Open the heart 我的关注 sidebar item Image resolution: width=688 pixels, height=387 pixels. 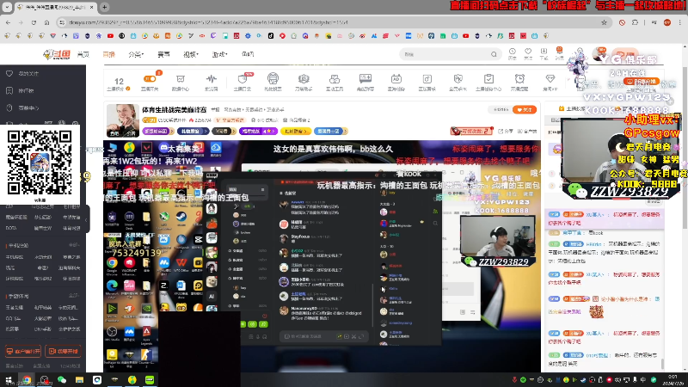(x=23, y=74)
